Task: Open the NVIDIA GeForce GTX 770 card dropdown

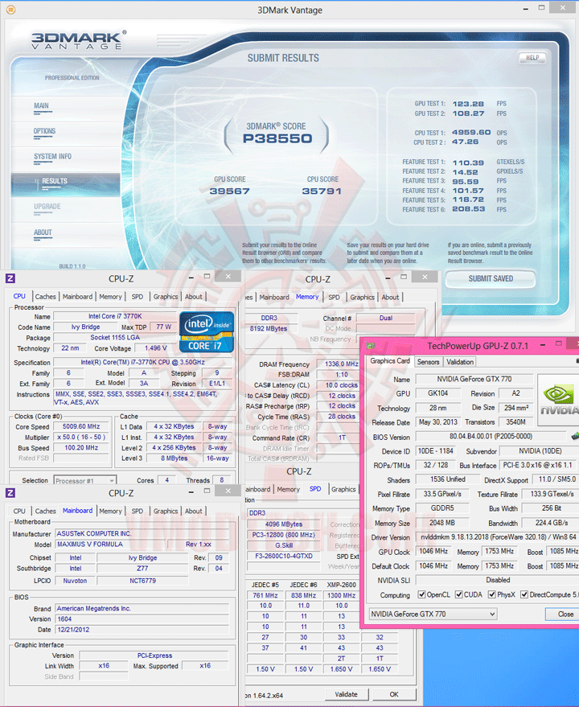Action: [433, 615]
